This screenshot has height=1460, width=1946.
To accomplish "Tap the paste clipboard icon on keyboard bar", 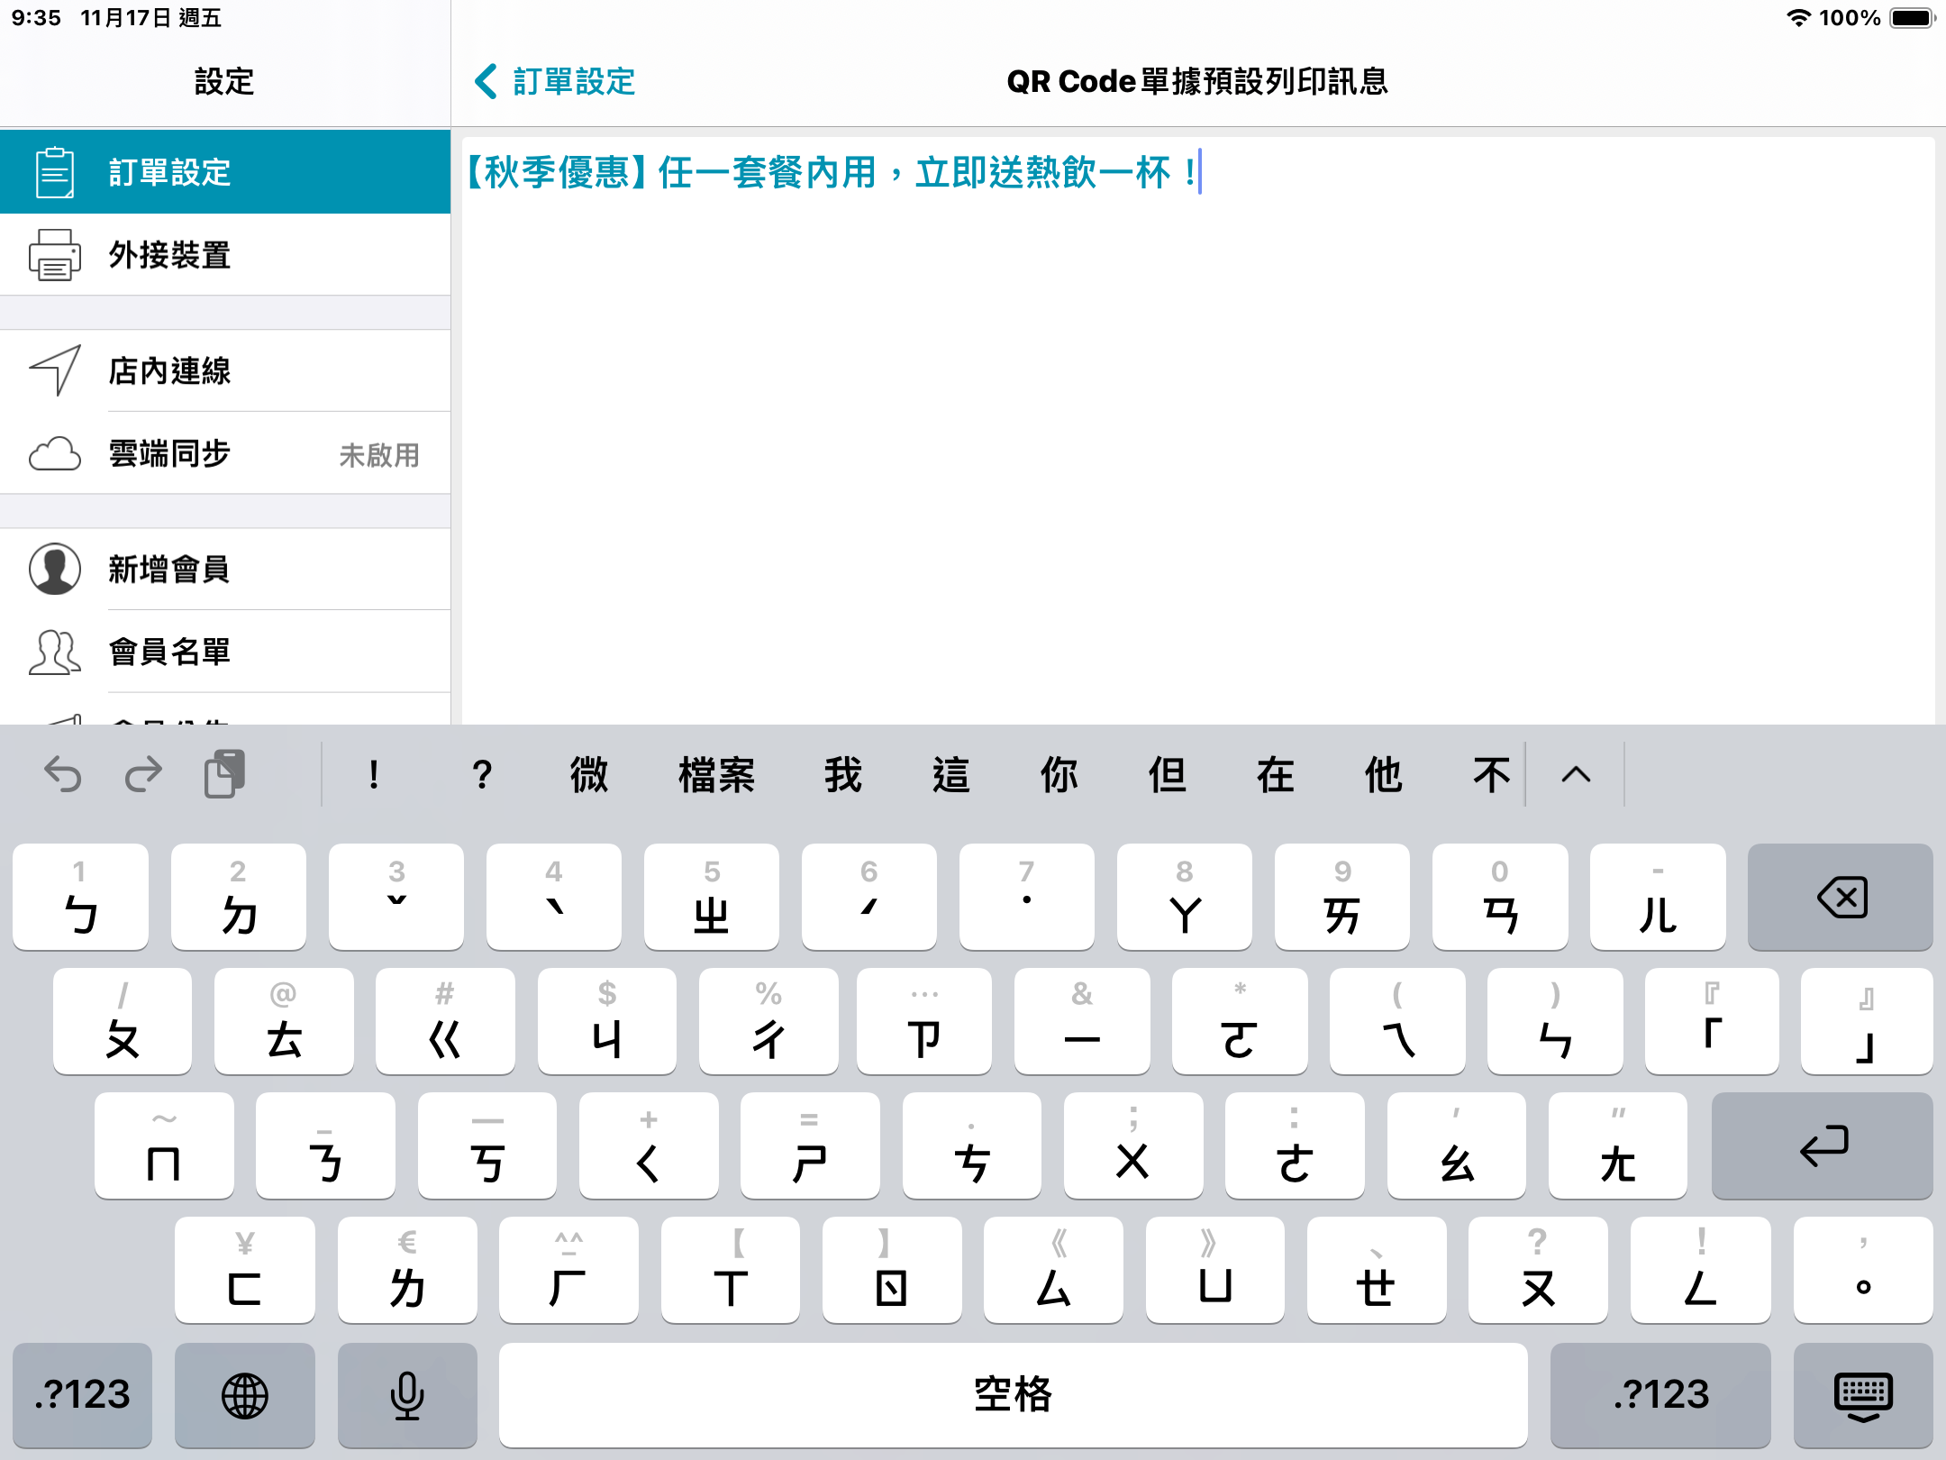I will click(x=224, y=773).
